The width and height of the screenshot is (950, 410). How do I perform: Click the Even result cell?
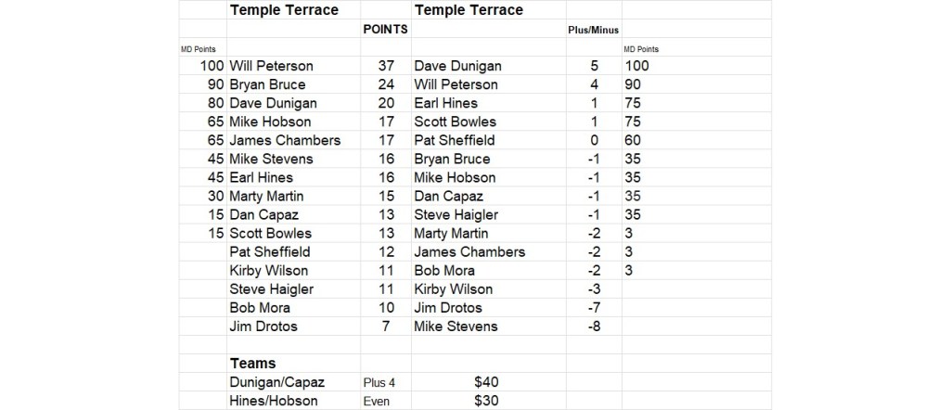coord(376,401)
